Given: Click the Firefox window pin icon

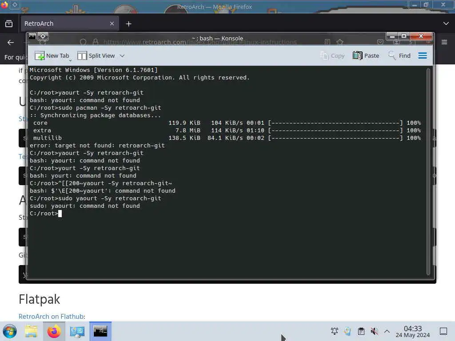Looking at the screenshot, I should click(x=15, y=4).
